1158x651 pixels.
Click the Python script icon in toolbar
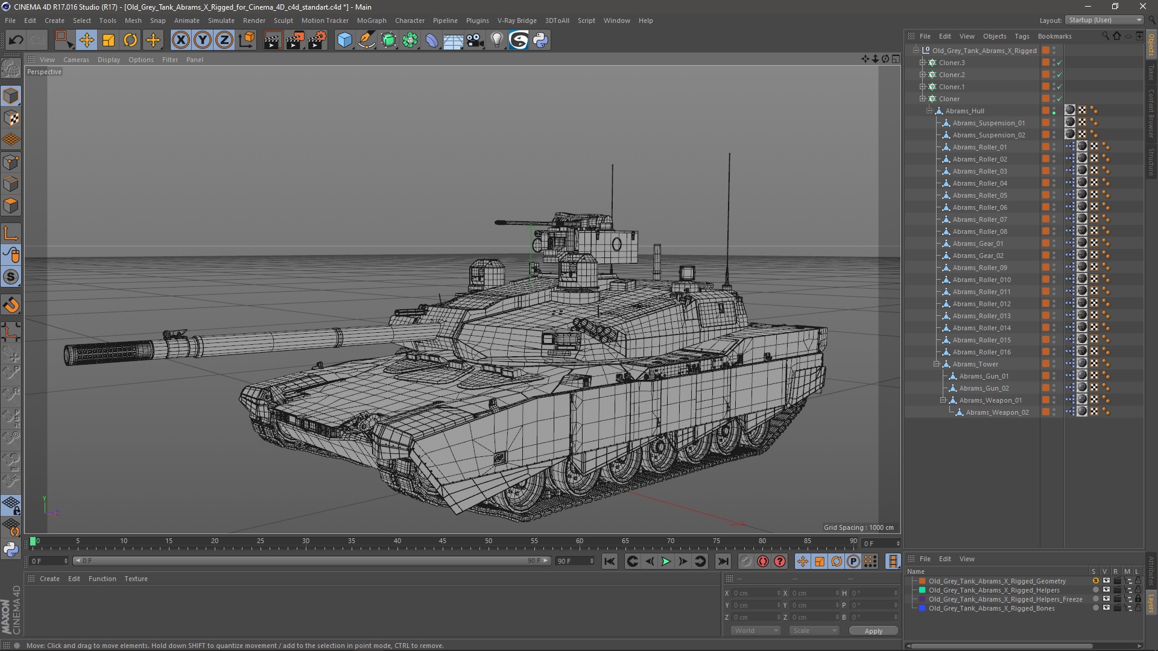point(541,40)
